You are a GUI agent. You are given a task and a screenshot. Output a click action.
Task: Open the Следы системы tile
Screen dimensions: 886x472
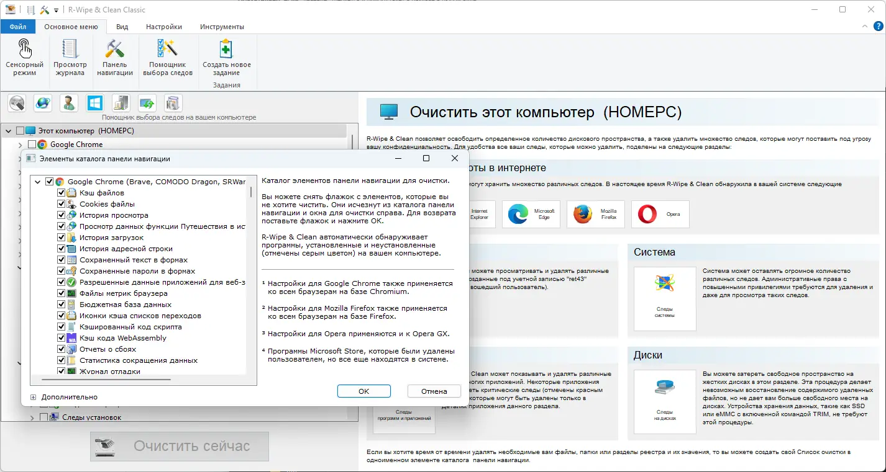click(x=665, y=298)
